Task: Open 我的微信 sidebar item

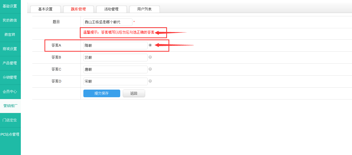Action: (x=10, y=20)
